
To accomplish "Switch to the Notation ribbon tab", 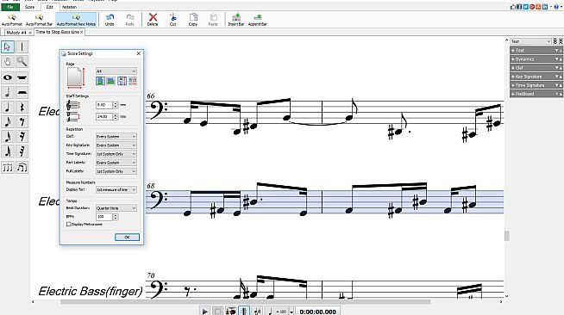I will pos(69,7).
